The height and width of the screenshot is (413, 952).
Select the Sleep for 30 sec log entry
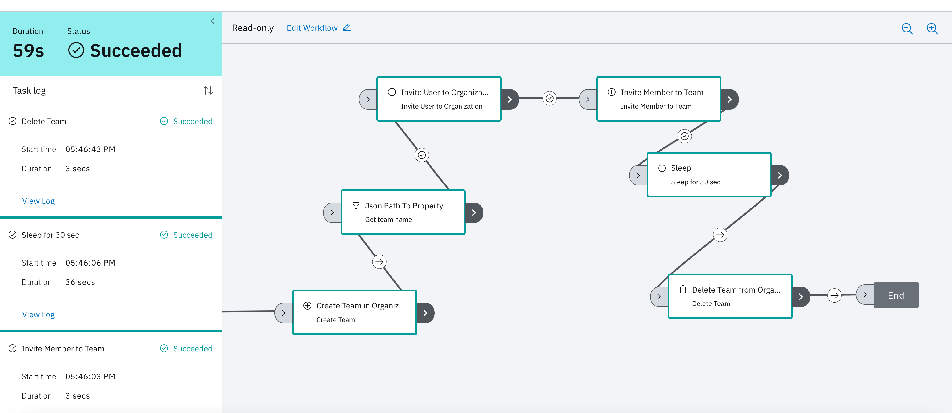(50, 235)
